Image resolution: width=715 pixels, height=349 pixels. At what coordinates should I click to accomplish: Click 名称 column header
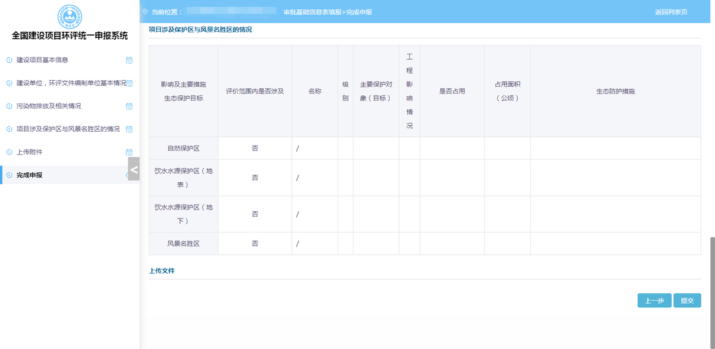point(314,91)
